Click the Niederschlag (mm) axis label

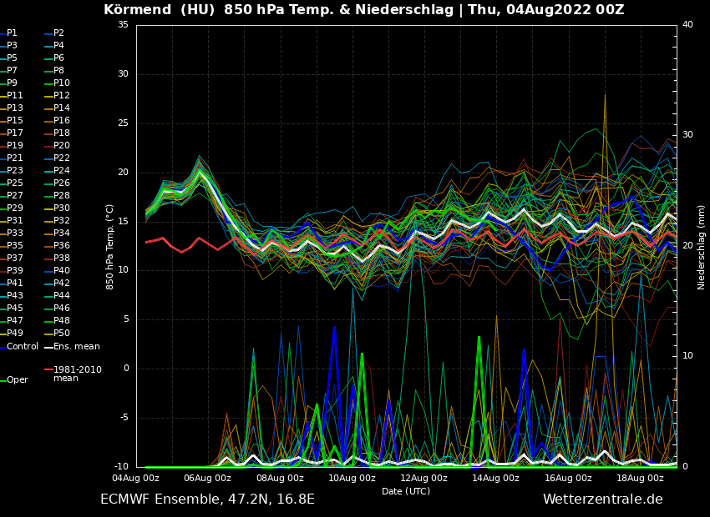coord(702,246)
